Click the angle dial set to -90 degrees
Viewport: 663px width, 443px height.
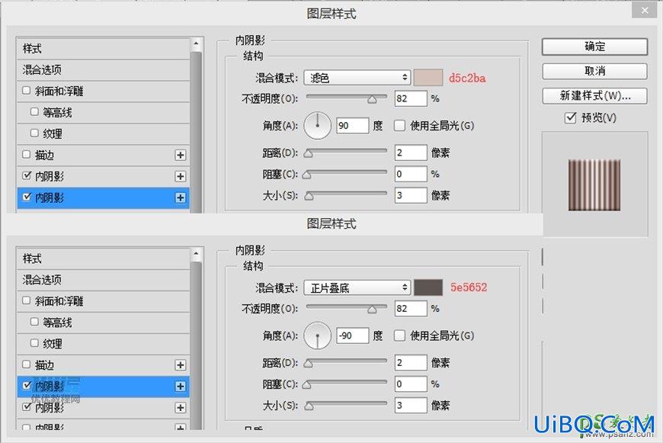[x=317, y=335]
